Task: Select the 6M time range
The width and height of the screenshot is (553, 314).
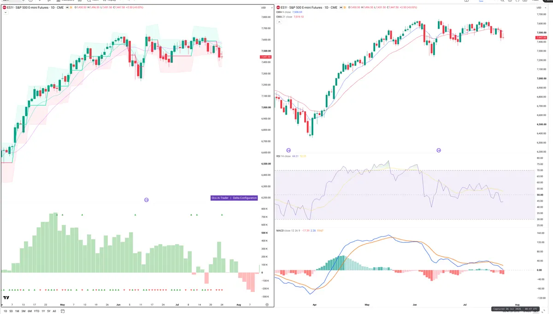Action: (29, 311)
